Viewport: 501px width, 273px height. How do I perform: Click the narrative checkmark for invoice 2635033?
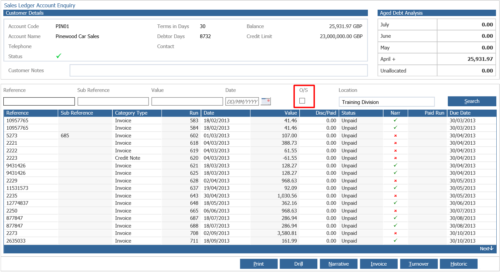pos(396,241)
